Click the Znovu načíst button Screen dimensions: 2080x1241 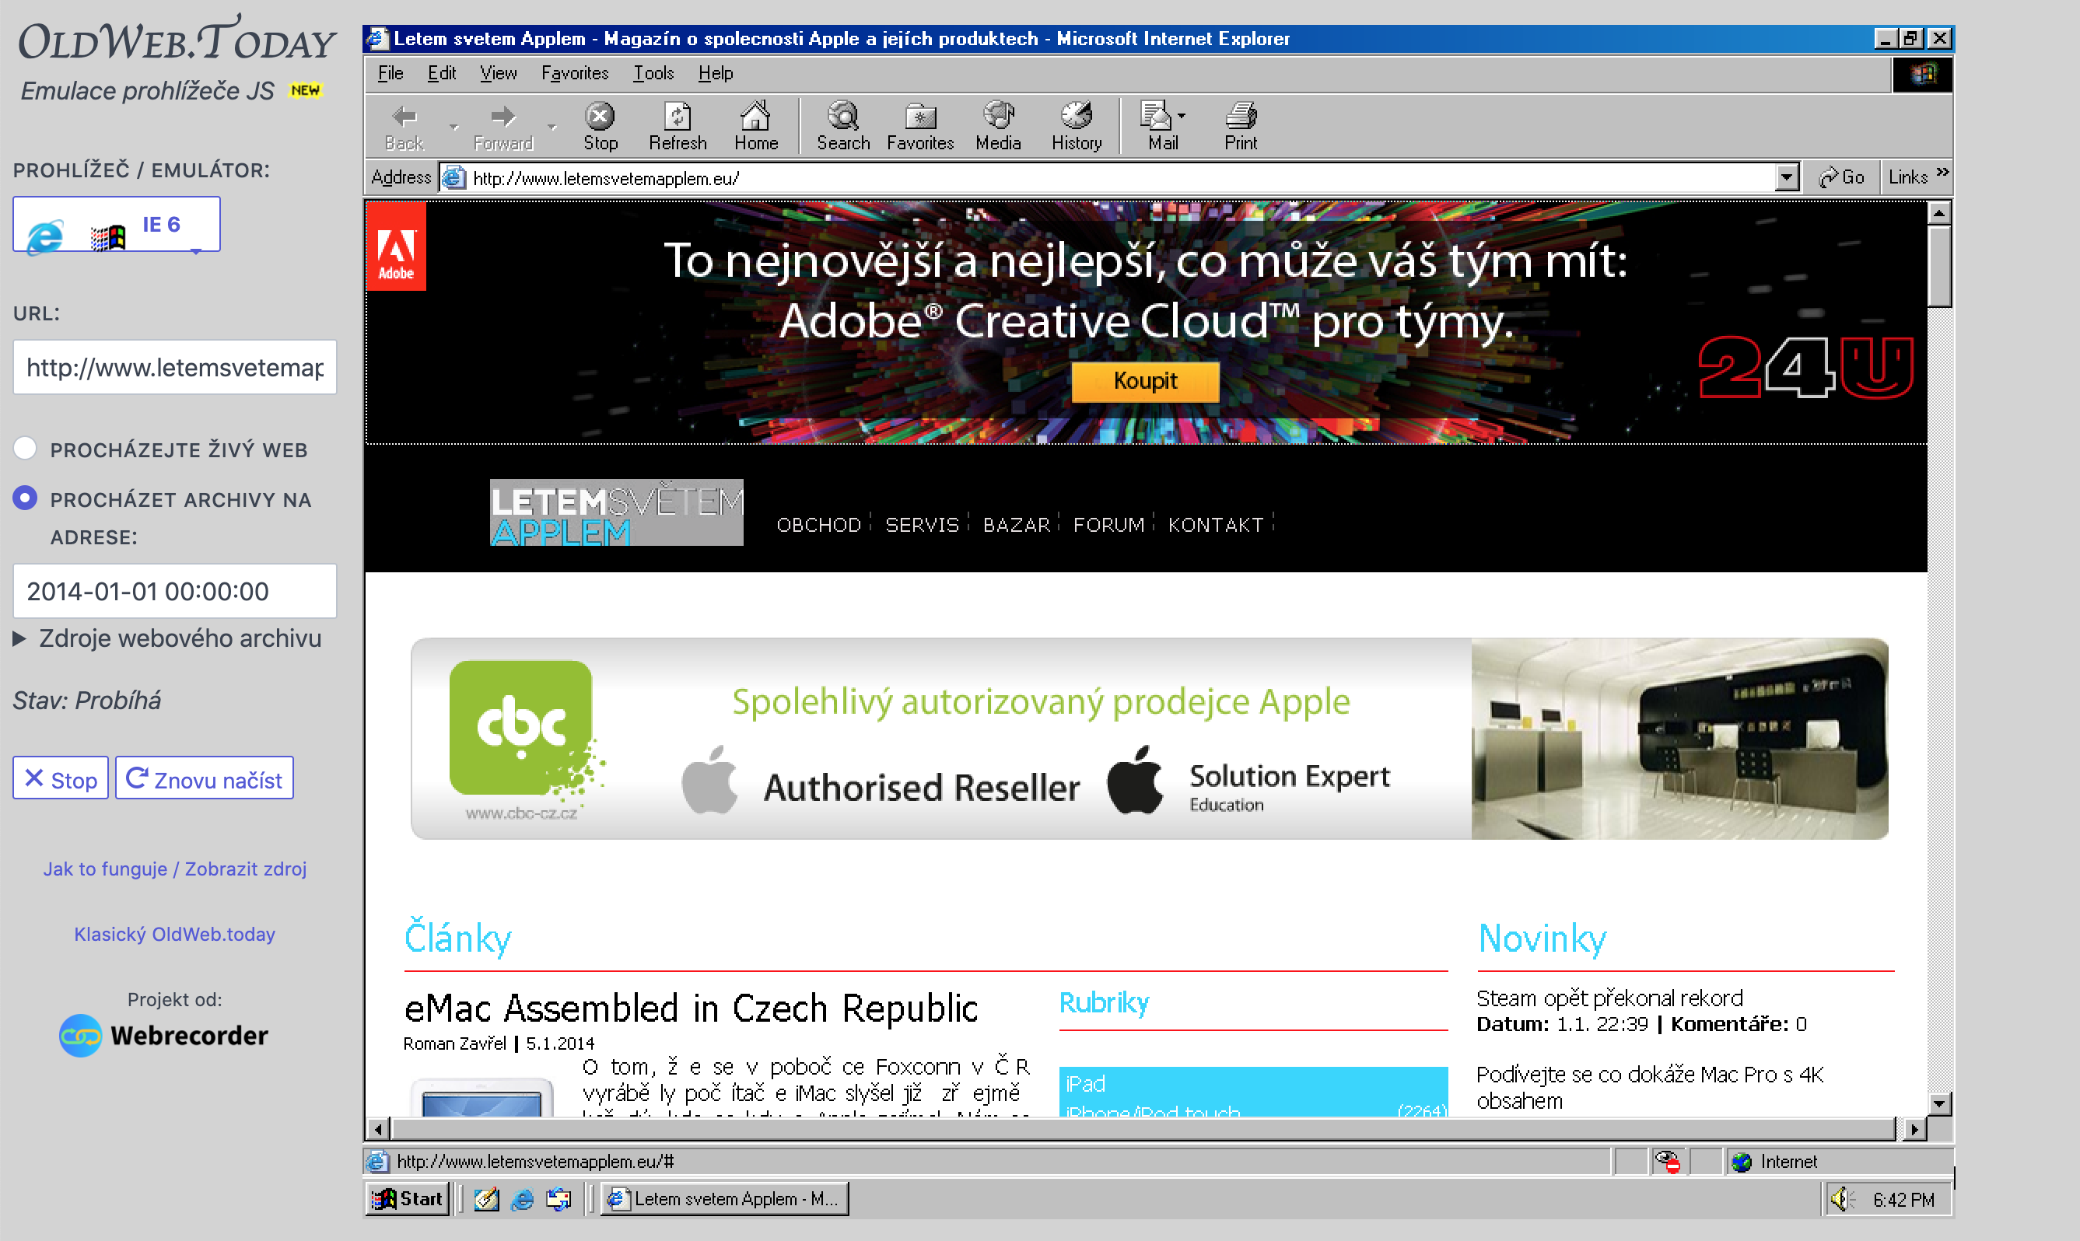point(204,778)
